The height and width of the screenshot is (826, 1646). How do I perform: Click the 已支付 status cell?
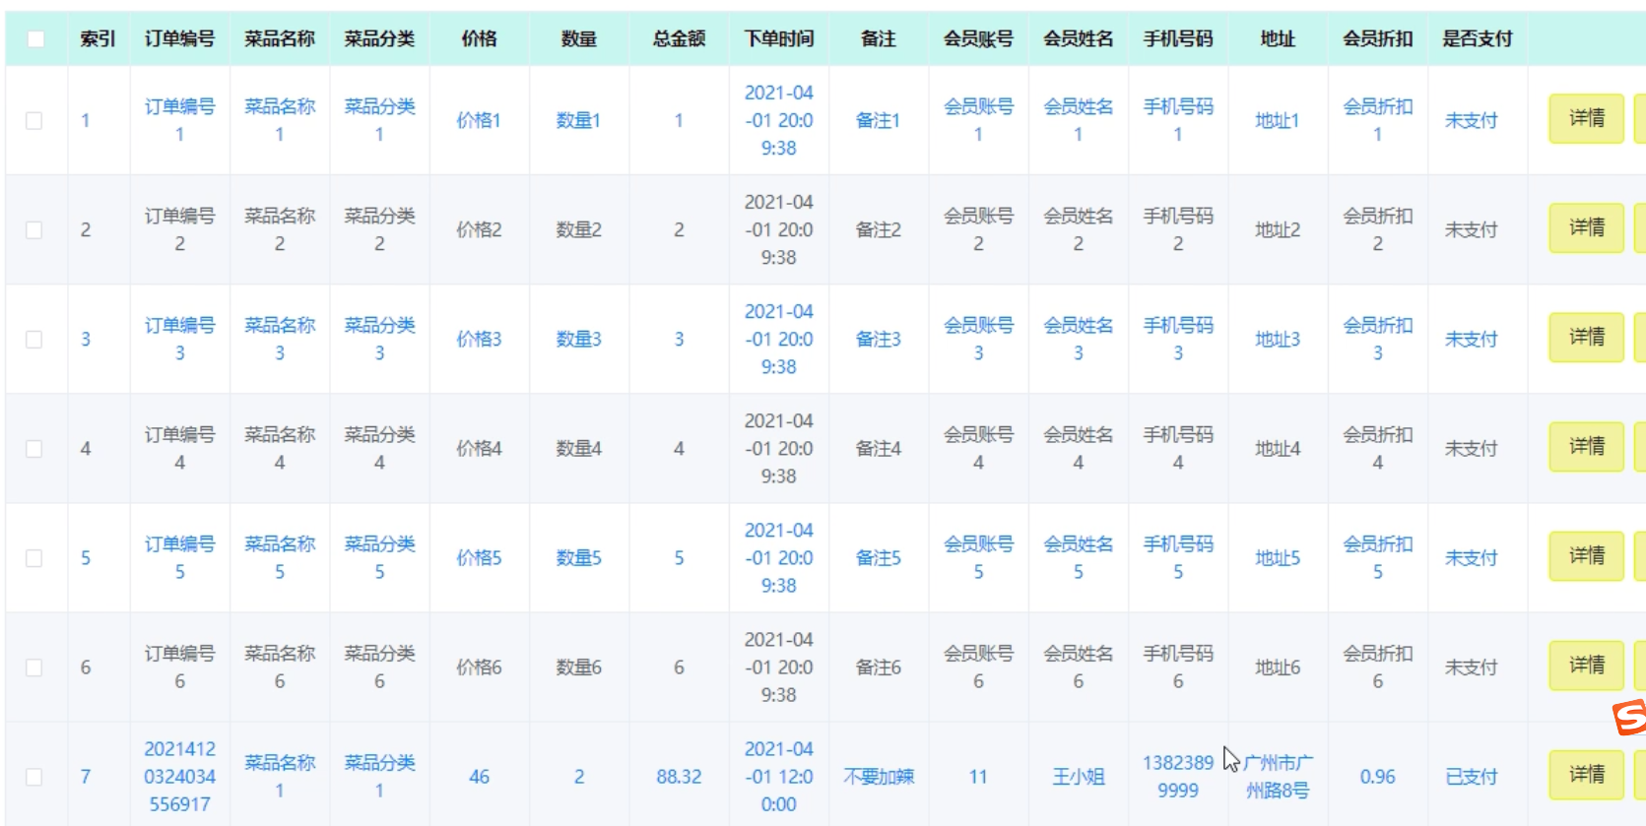[1471, 777]
